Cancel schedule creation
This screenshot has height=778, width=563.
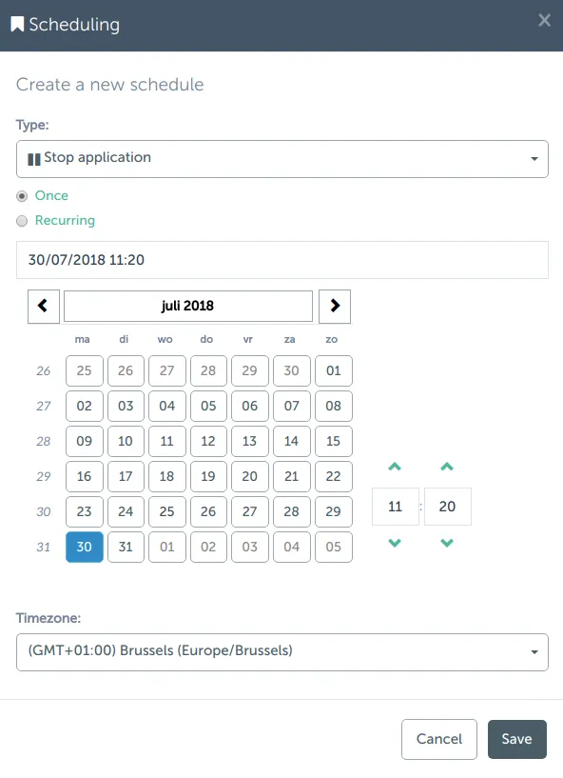click(x=438, y=739)
